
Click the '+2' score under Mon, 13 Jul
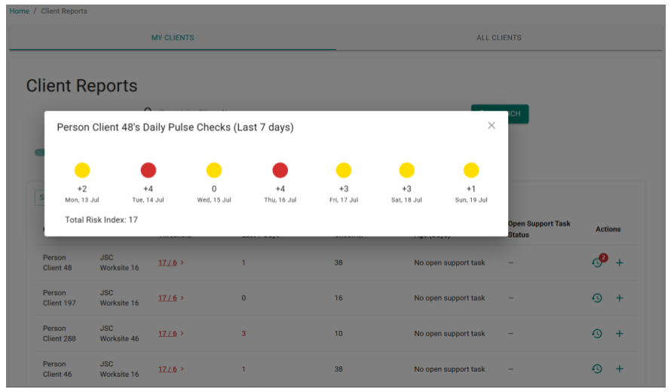[82, 188]
